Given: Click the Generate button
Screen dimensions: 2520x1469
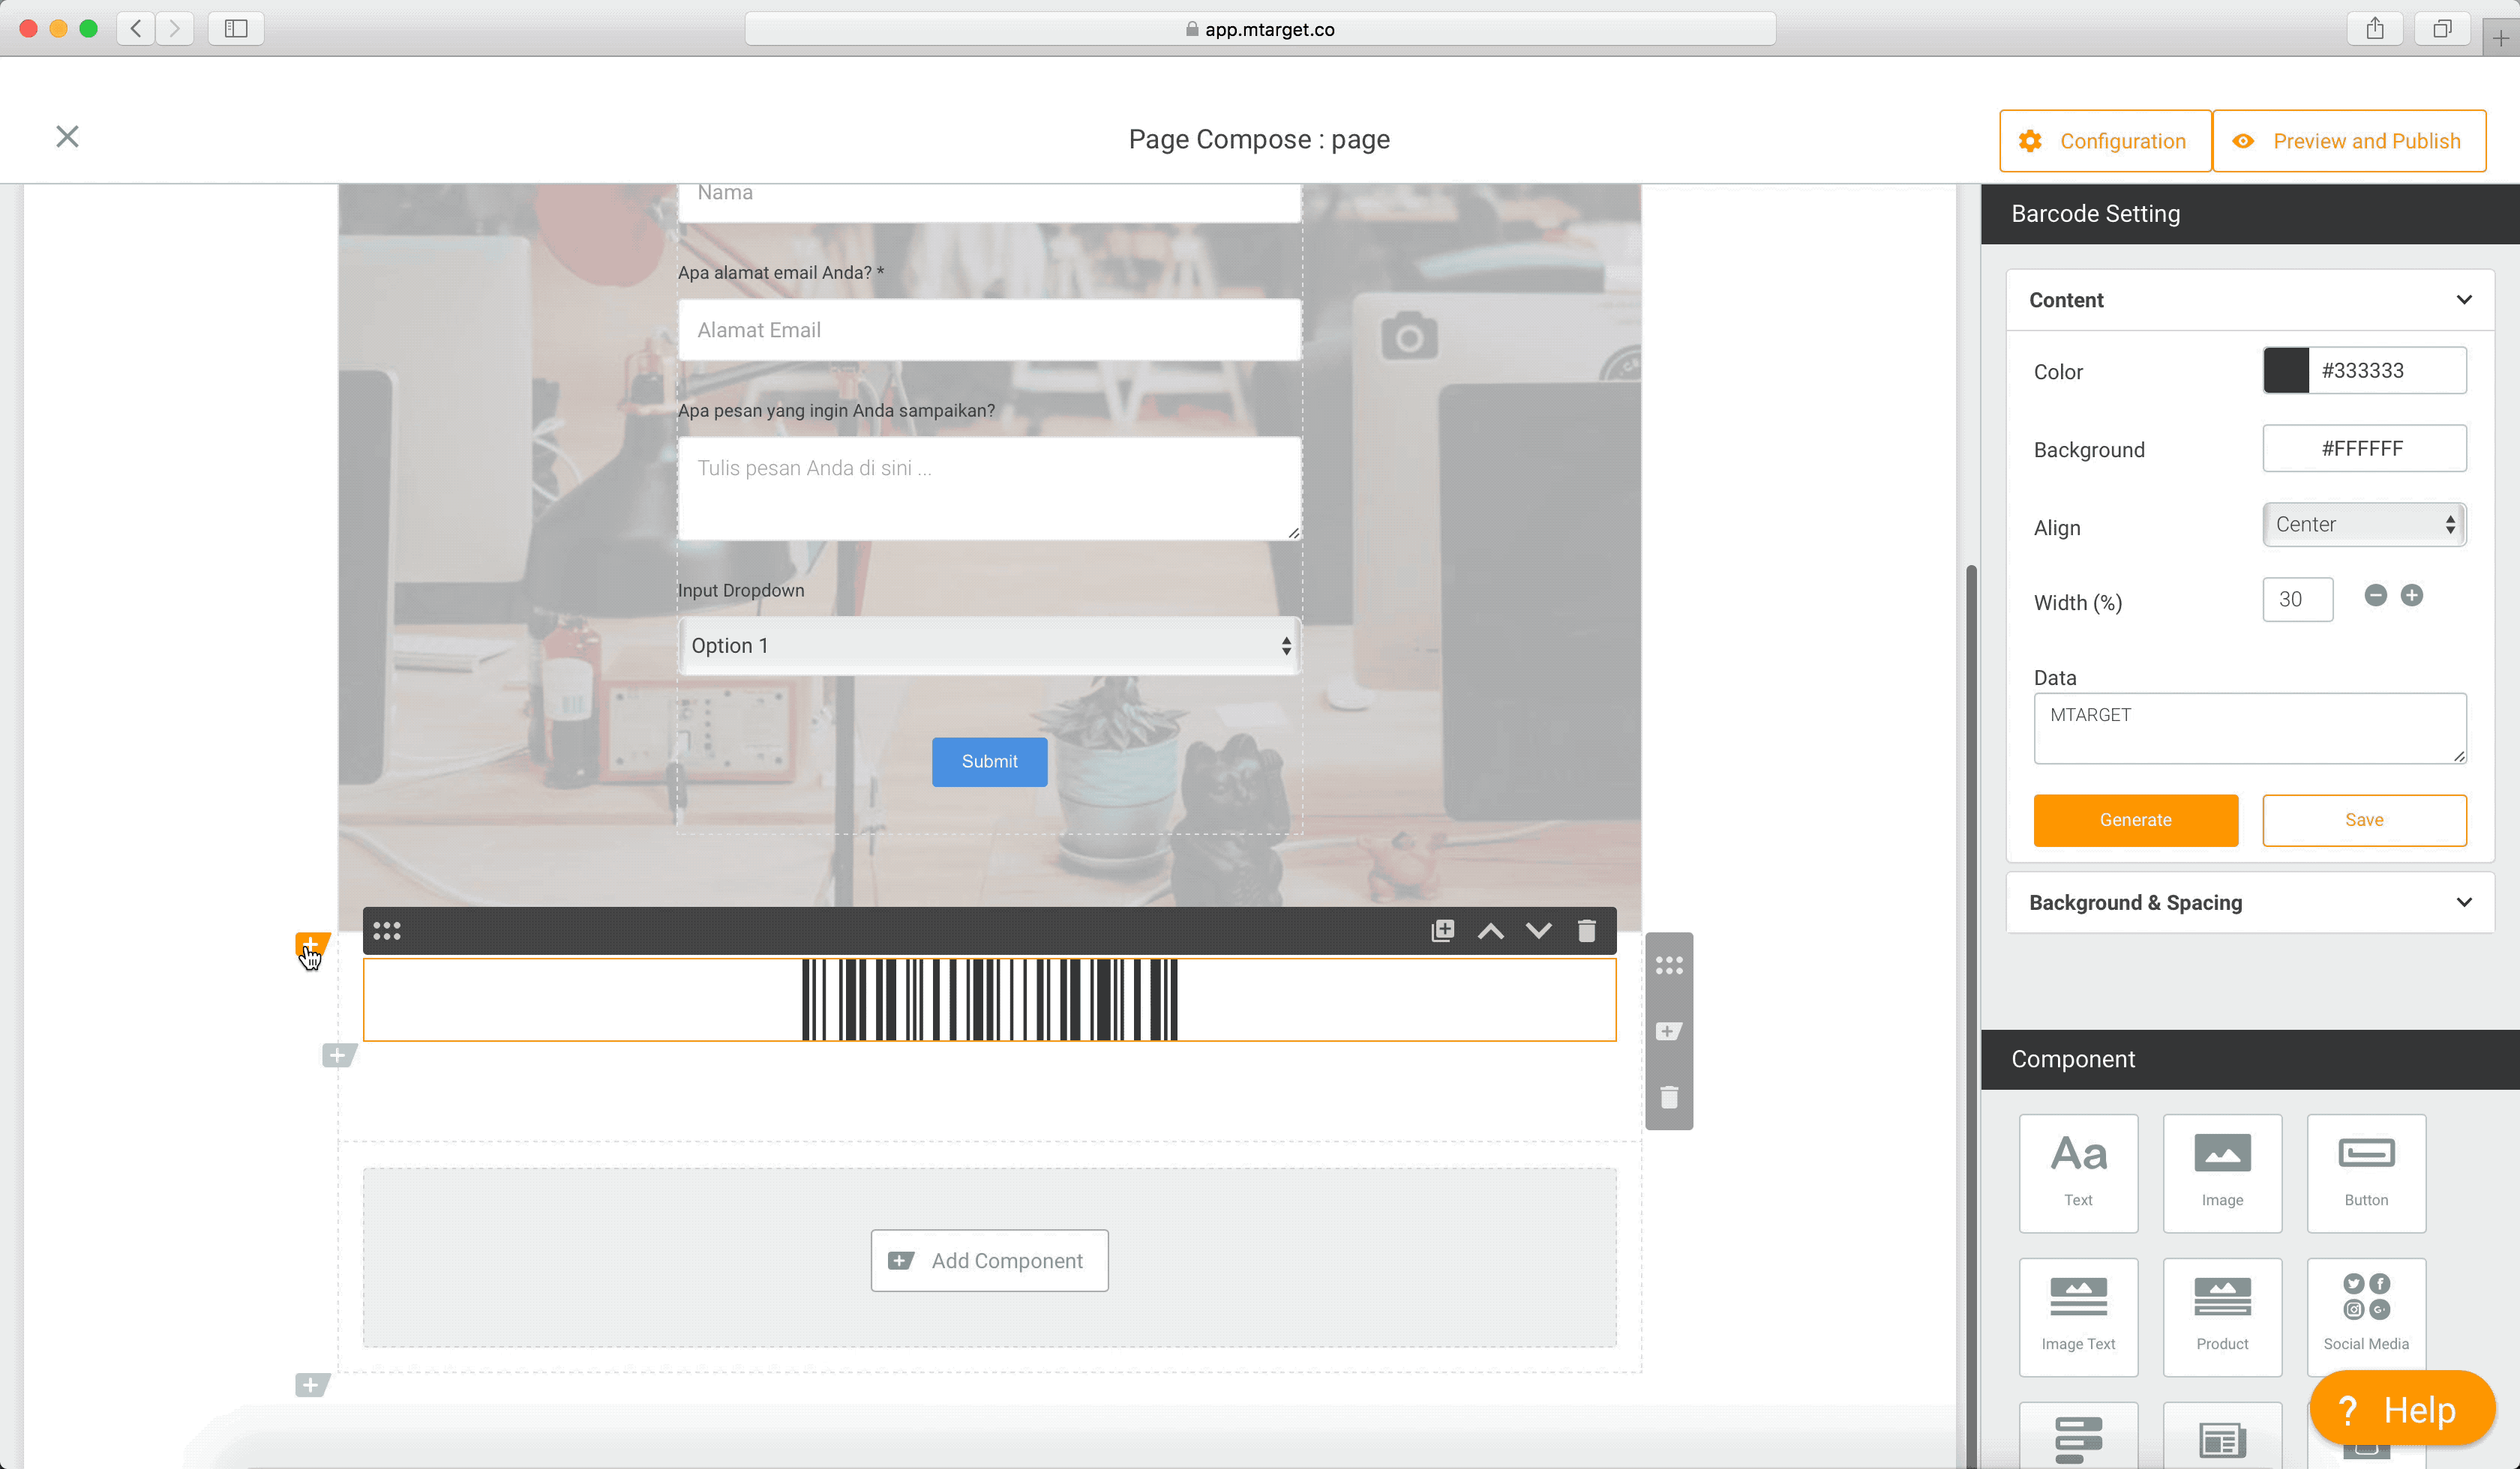Looking at the screenshot, I should coord(2135,819).
